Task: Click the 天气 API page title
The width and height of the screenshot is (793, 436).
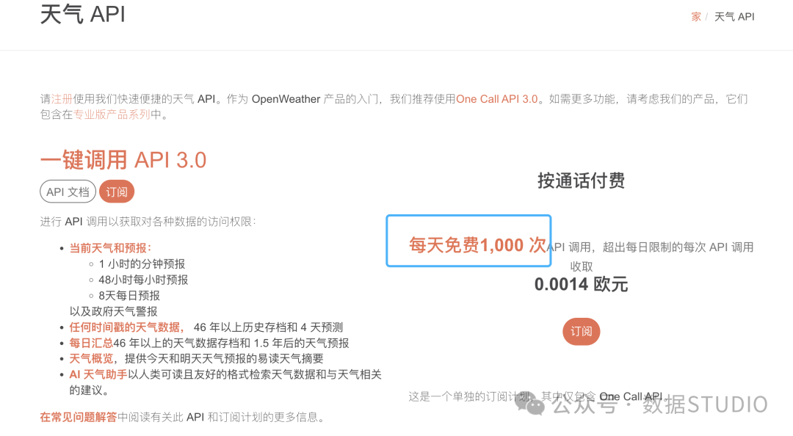Action: point(82,14)
